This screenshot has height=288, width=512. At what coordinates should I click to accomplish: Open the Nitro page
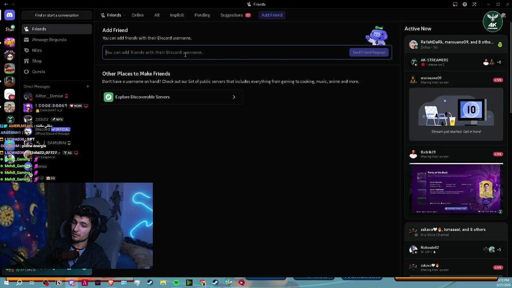tap(57, 50)
